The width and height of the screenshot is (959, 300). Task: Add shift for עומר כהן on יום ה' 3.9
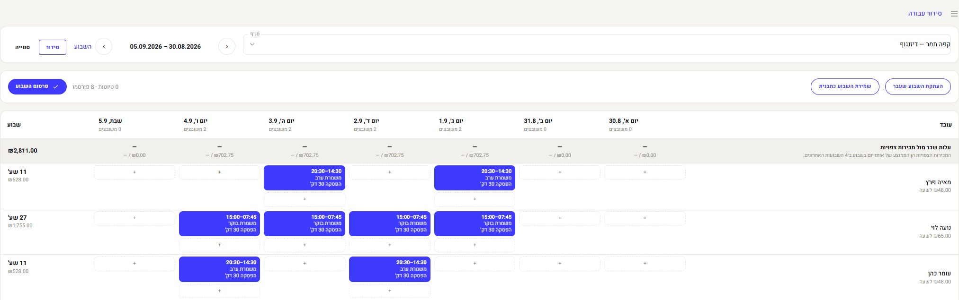pyautogui.click(x=305, y=264)
